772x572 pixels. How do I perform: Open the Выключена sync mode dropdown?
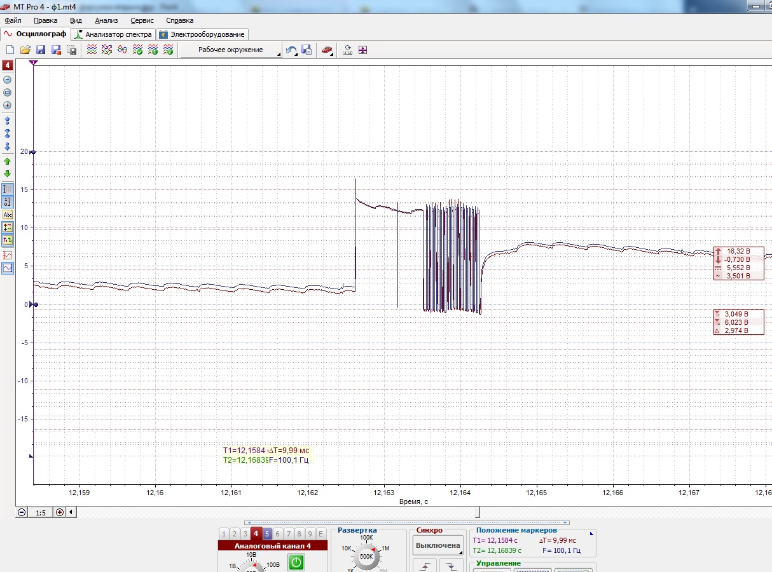pos(438,545)
